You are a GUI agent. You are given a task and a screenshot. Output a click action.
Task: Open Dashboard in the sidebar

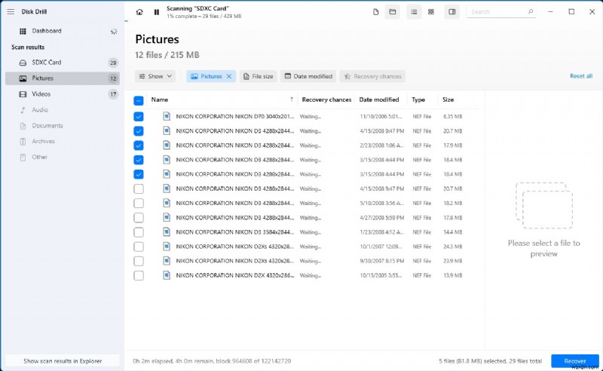click(63, 31)
